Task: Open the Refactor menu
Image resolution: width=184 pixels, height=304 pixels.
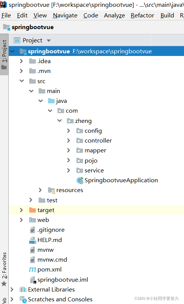Action: click(x=142, y=16)
